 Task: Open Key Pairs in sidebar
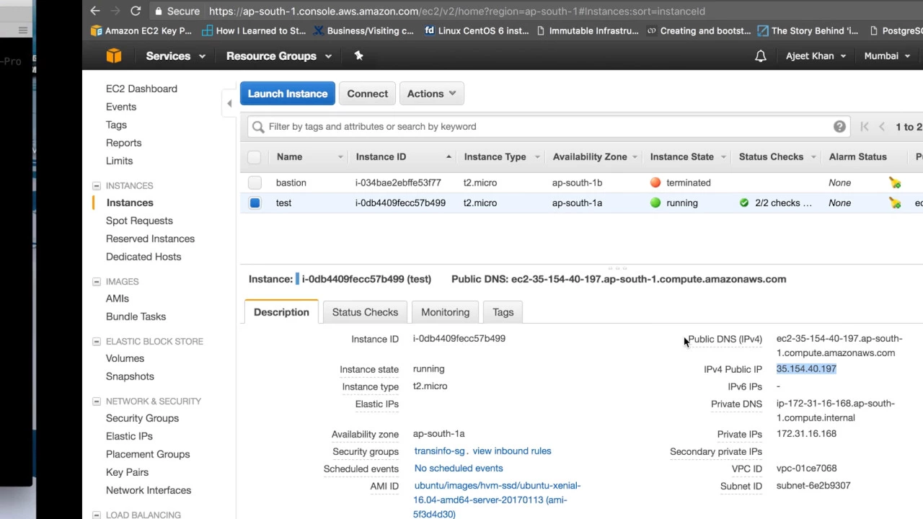[x=127, y=472]
